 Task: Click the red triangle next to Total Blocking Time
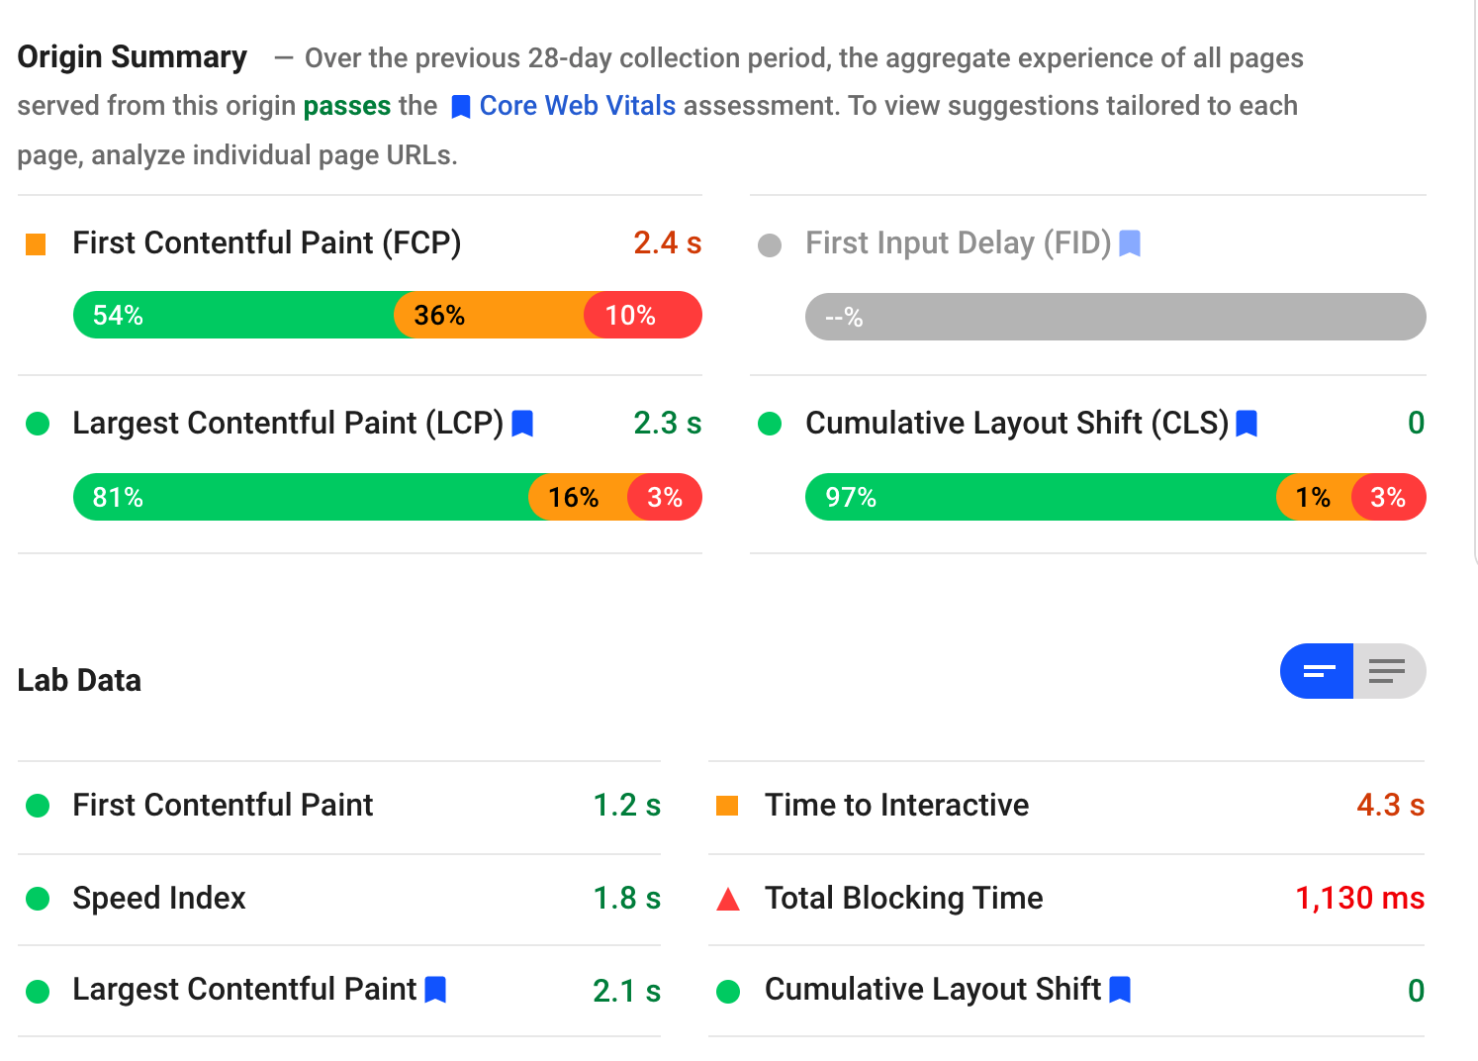728,899
